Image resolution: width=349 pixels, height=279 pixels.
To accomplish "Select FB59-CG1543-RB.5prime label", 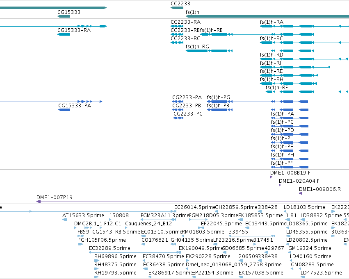I will (x=109, y=232).
